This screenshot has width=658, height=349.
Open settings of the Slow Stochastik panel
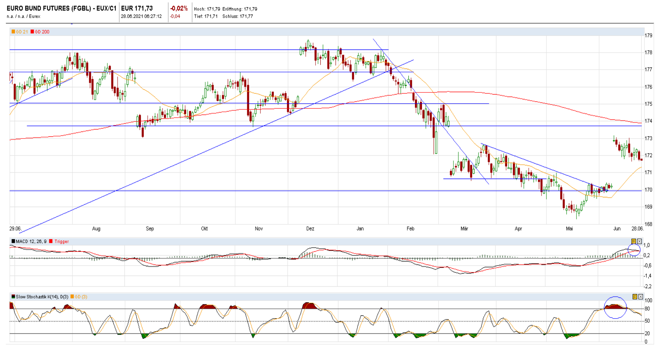pos(634,297)
